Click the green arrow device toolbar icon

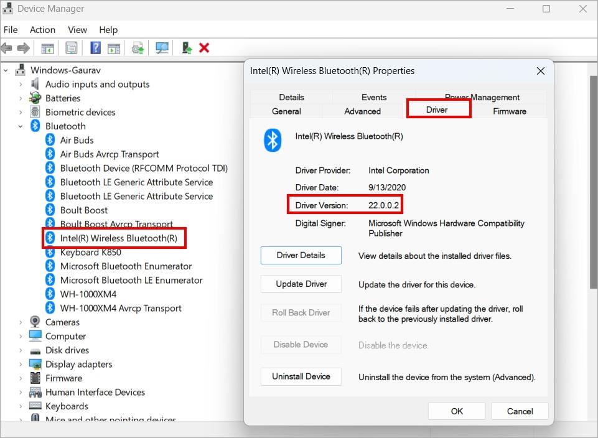[187, 48]
